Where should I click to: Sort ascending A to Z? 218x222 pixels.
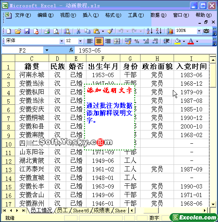(149, 31)
